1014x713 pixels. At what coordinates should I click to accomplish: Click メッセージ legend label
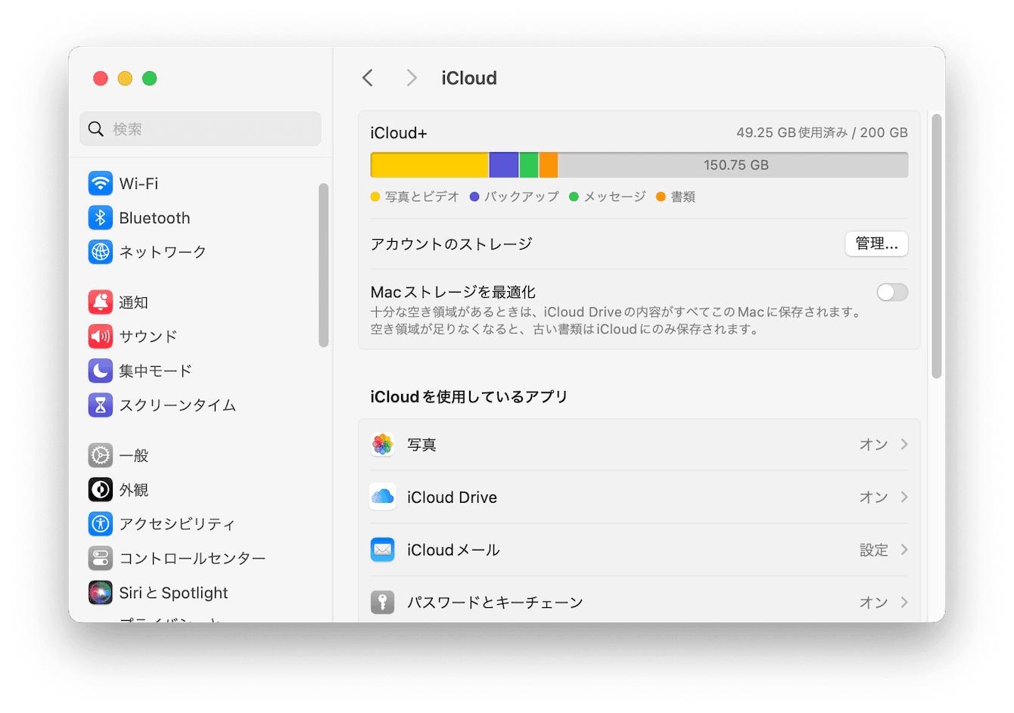tap(614, 197)
